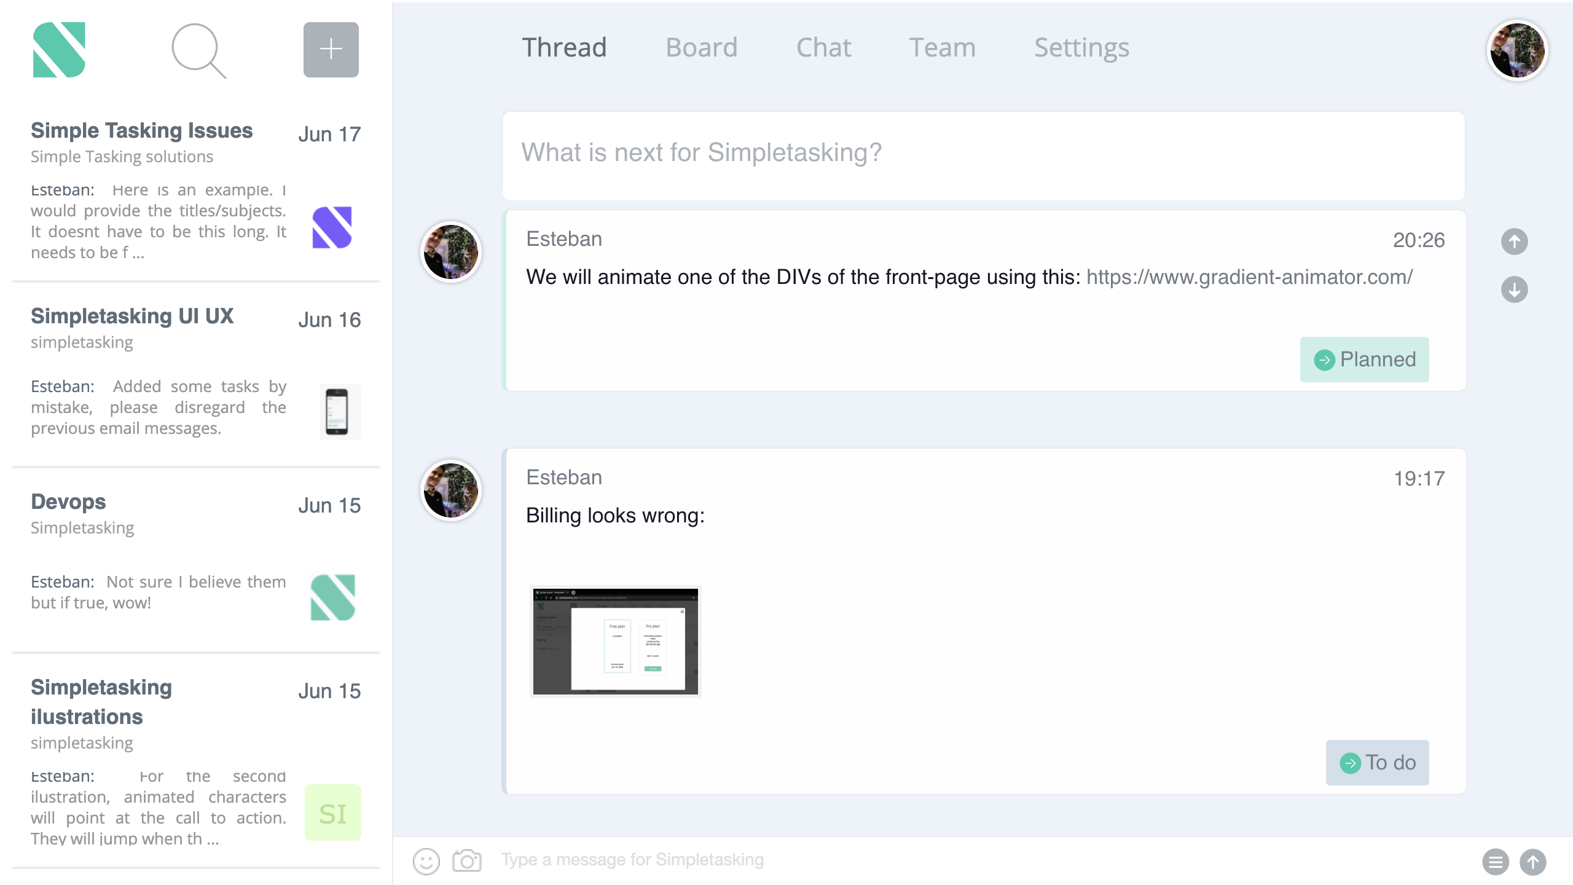
Task: Switch to the Board tab
Action: pyautogui.click(x=702, y=47)
